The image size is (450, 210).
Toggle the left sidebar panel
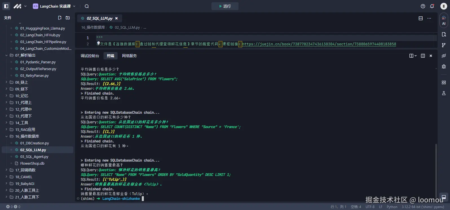6,6
